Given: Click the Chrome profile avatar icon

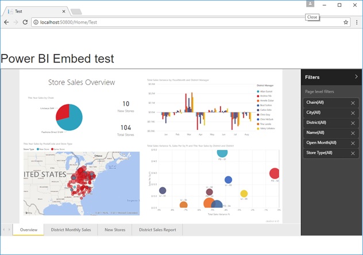Looking at the screenshot, I should (310, 4).
